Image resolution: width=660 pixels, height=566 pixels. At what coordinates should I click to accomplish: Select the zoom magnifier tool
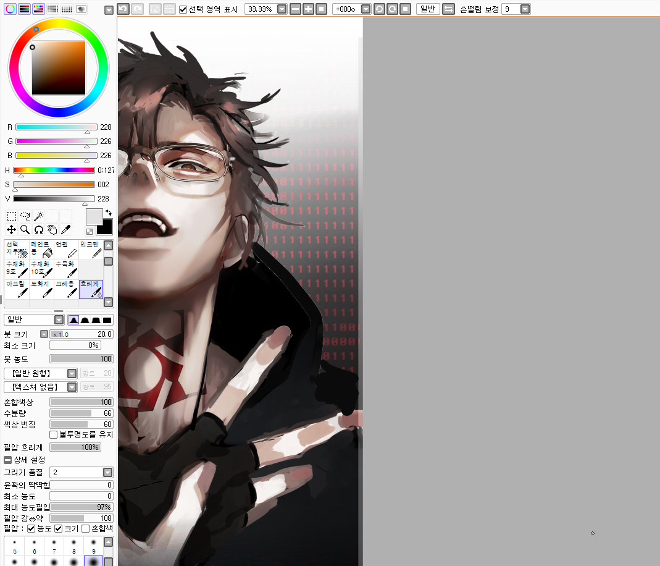point(25,230)
